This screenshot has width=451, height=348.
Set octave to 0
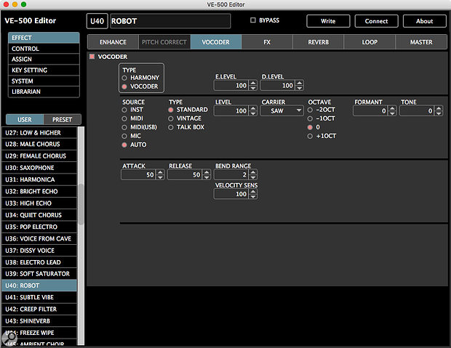pyautogui.click(x=310, y=127)
